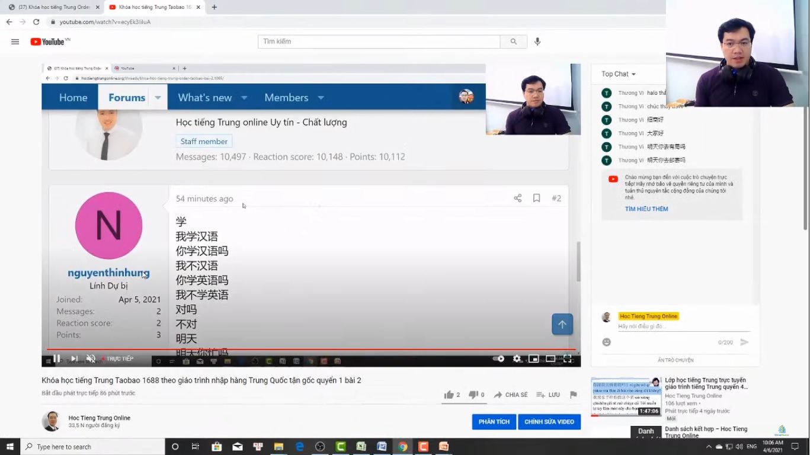Open the emoji picker in chat

point(606,342)
